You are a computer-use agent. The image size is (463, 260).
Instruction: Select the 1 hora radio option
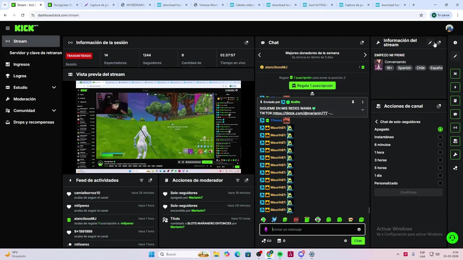tap(440, 152)
